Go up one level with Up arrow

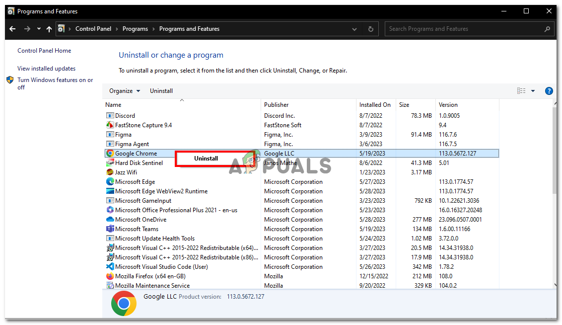click(x=49, y=29)
